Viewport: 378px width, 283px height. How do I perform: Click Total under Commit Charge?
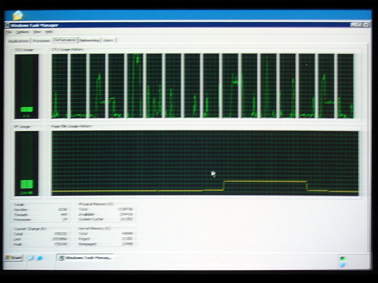(x=40, y=234)
